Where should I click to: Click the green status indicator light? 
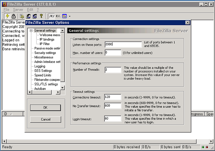click(x=203, y=147)
